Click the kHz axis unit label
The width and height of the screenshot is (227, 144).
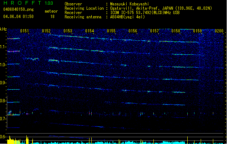pyautogui.click(x=4, y=29)
